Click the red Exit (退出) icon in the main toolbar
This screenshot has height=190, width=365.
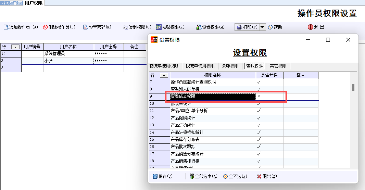pos(310,27)
